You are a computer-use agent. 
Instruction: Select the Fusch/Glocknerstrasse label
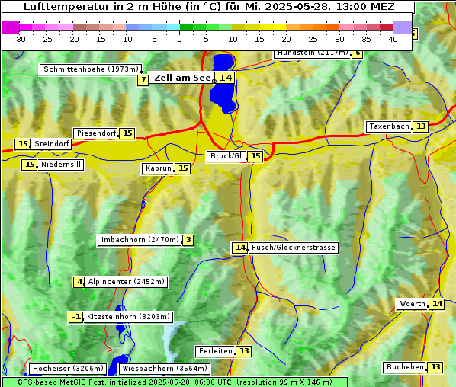tap(294, 248)
